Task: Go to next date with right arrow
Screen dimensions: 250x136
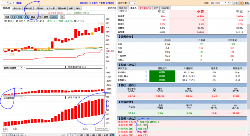Action: [231, 3]
